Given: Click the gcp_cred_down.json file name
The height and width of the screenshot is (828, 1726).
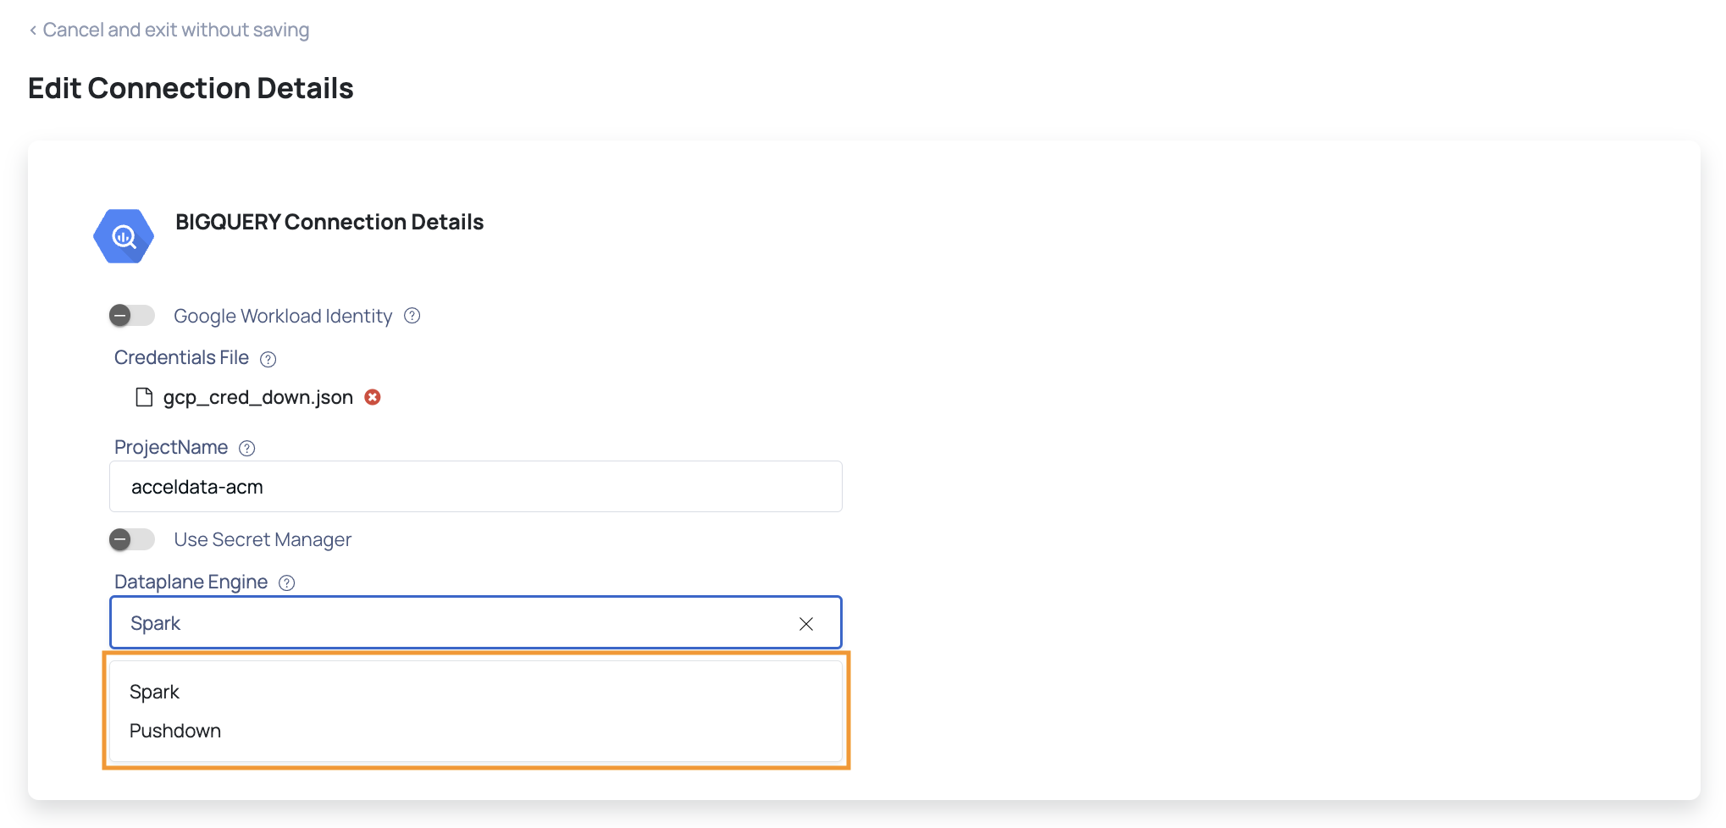Looking at the screenshot, I should [x=258, y=397].
